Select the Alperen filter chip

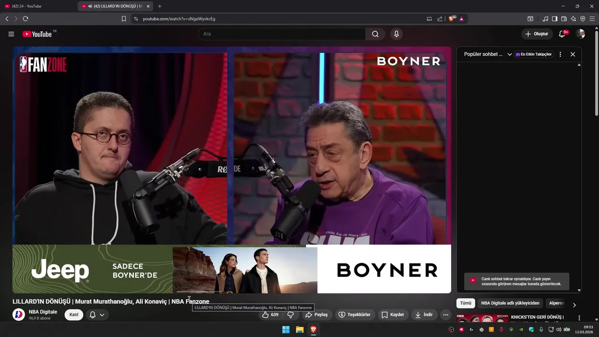[556, 303]
